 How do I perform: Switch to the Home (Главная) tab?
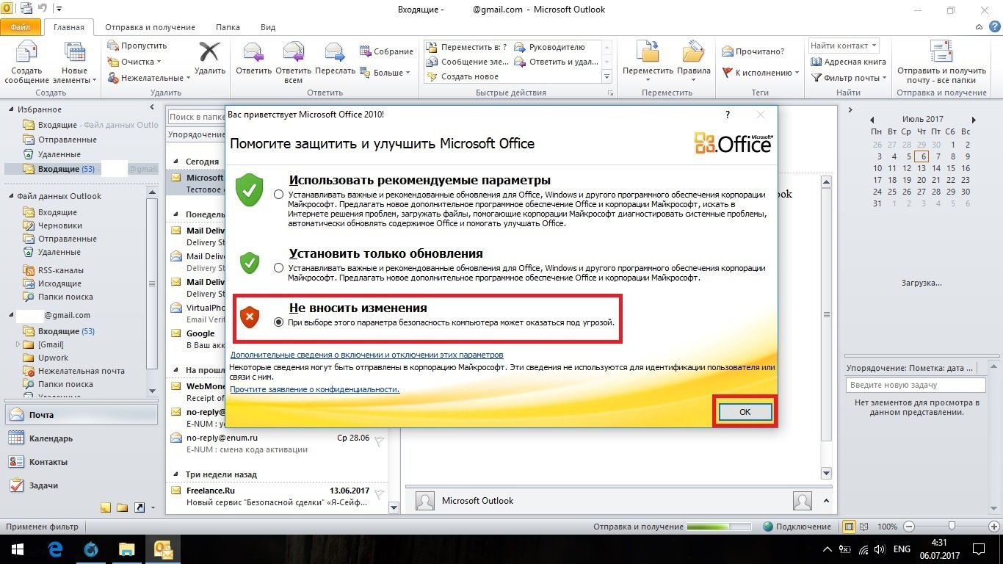[x=69, y=27]
